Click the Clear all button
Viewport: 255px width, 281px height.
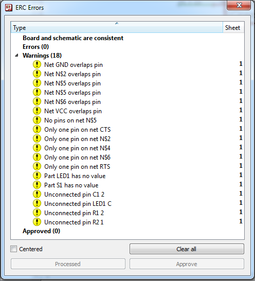[x=187, y=249]
